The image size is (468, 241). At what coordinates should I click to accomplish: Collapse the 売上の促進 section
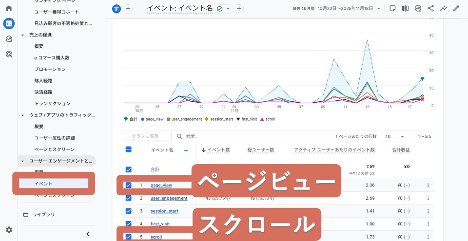(x=22, y=35)
